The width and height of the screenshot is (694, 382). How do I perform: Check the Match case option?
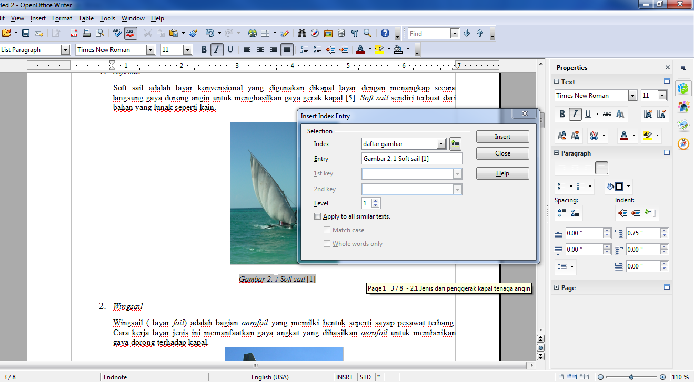click(x=327, y=230)
